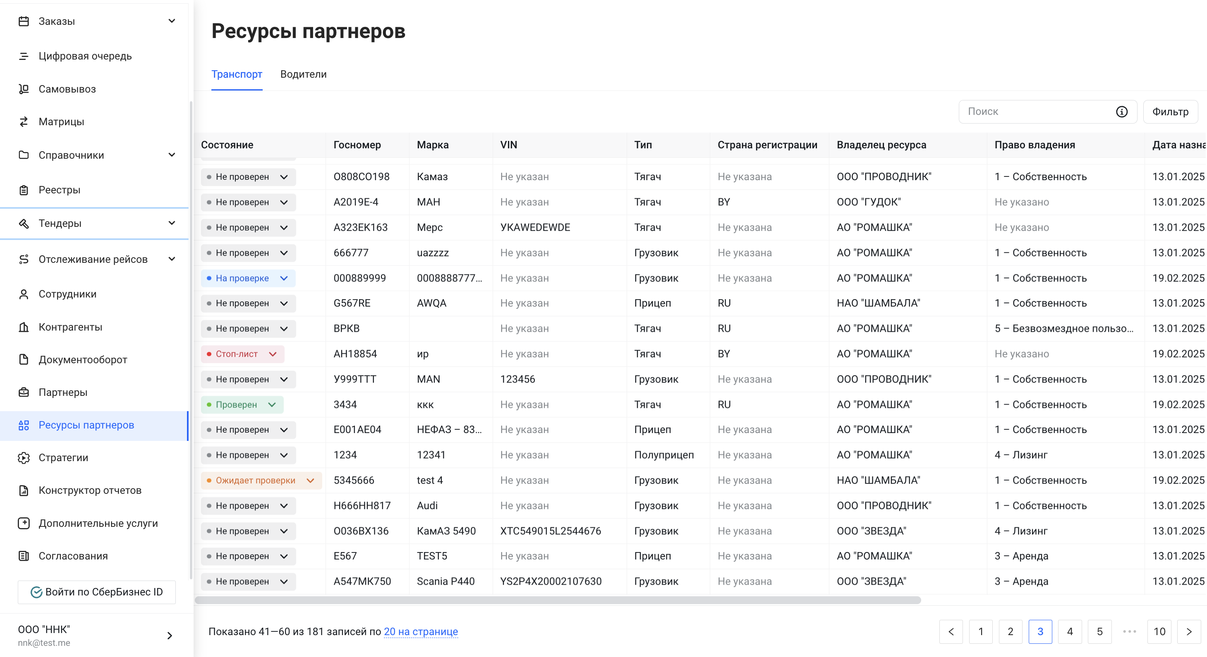Click the Фильтр button
The image size is (1207, 657).
pos(1170,112)
